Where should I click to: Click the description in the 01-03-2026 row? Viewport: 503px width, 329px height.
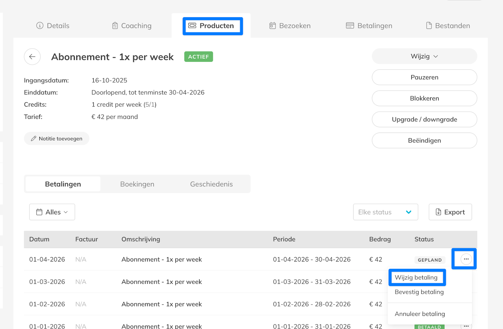[162, 282]
